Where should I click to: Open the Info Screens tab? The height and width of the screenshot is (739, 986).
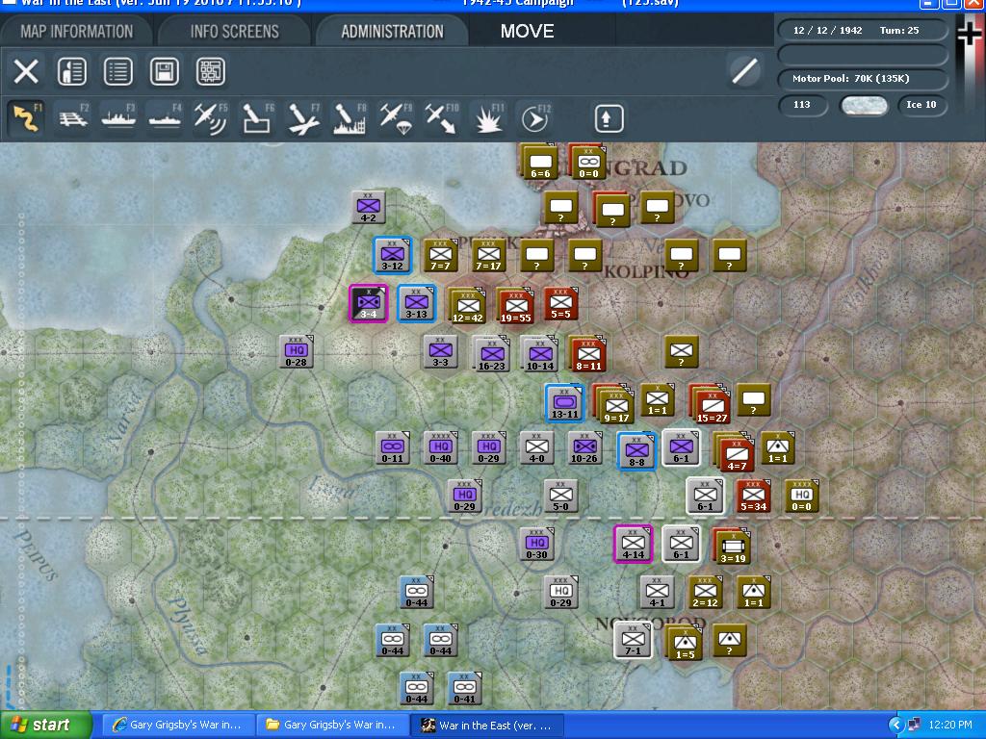coord(235,32)
